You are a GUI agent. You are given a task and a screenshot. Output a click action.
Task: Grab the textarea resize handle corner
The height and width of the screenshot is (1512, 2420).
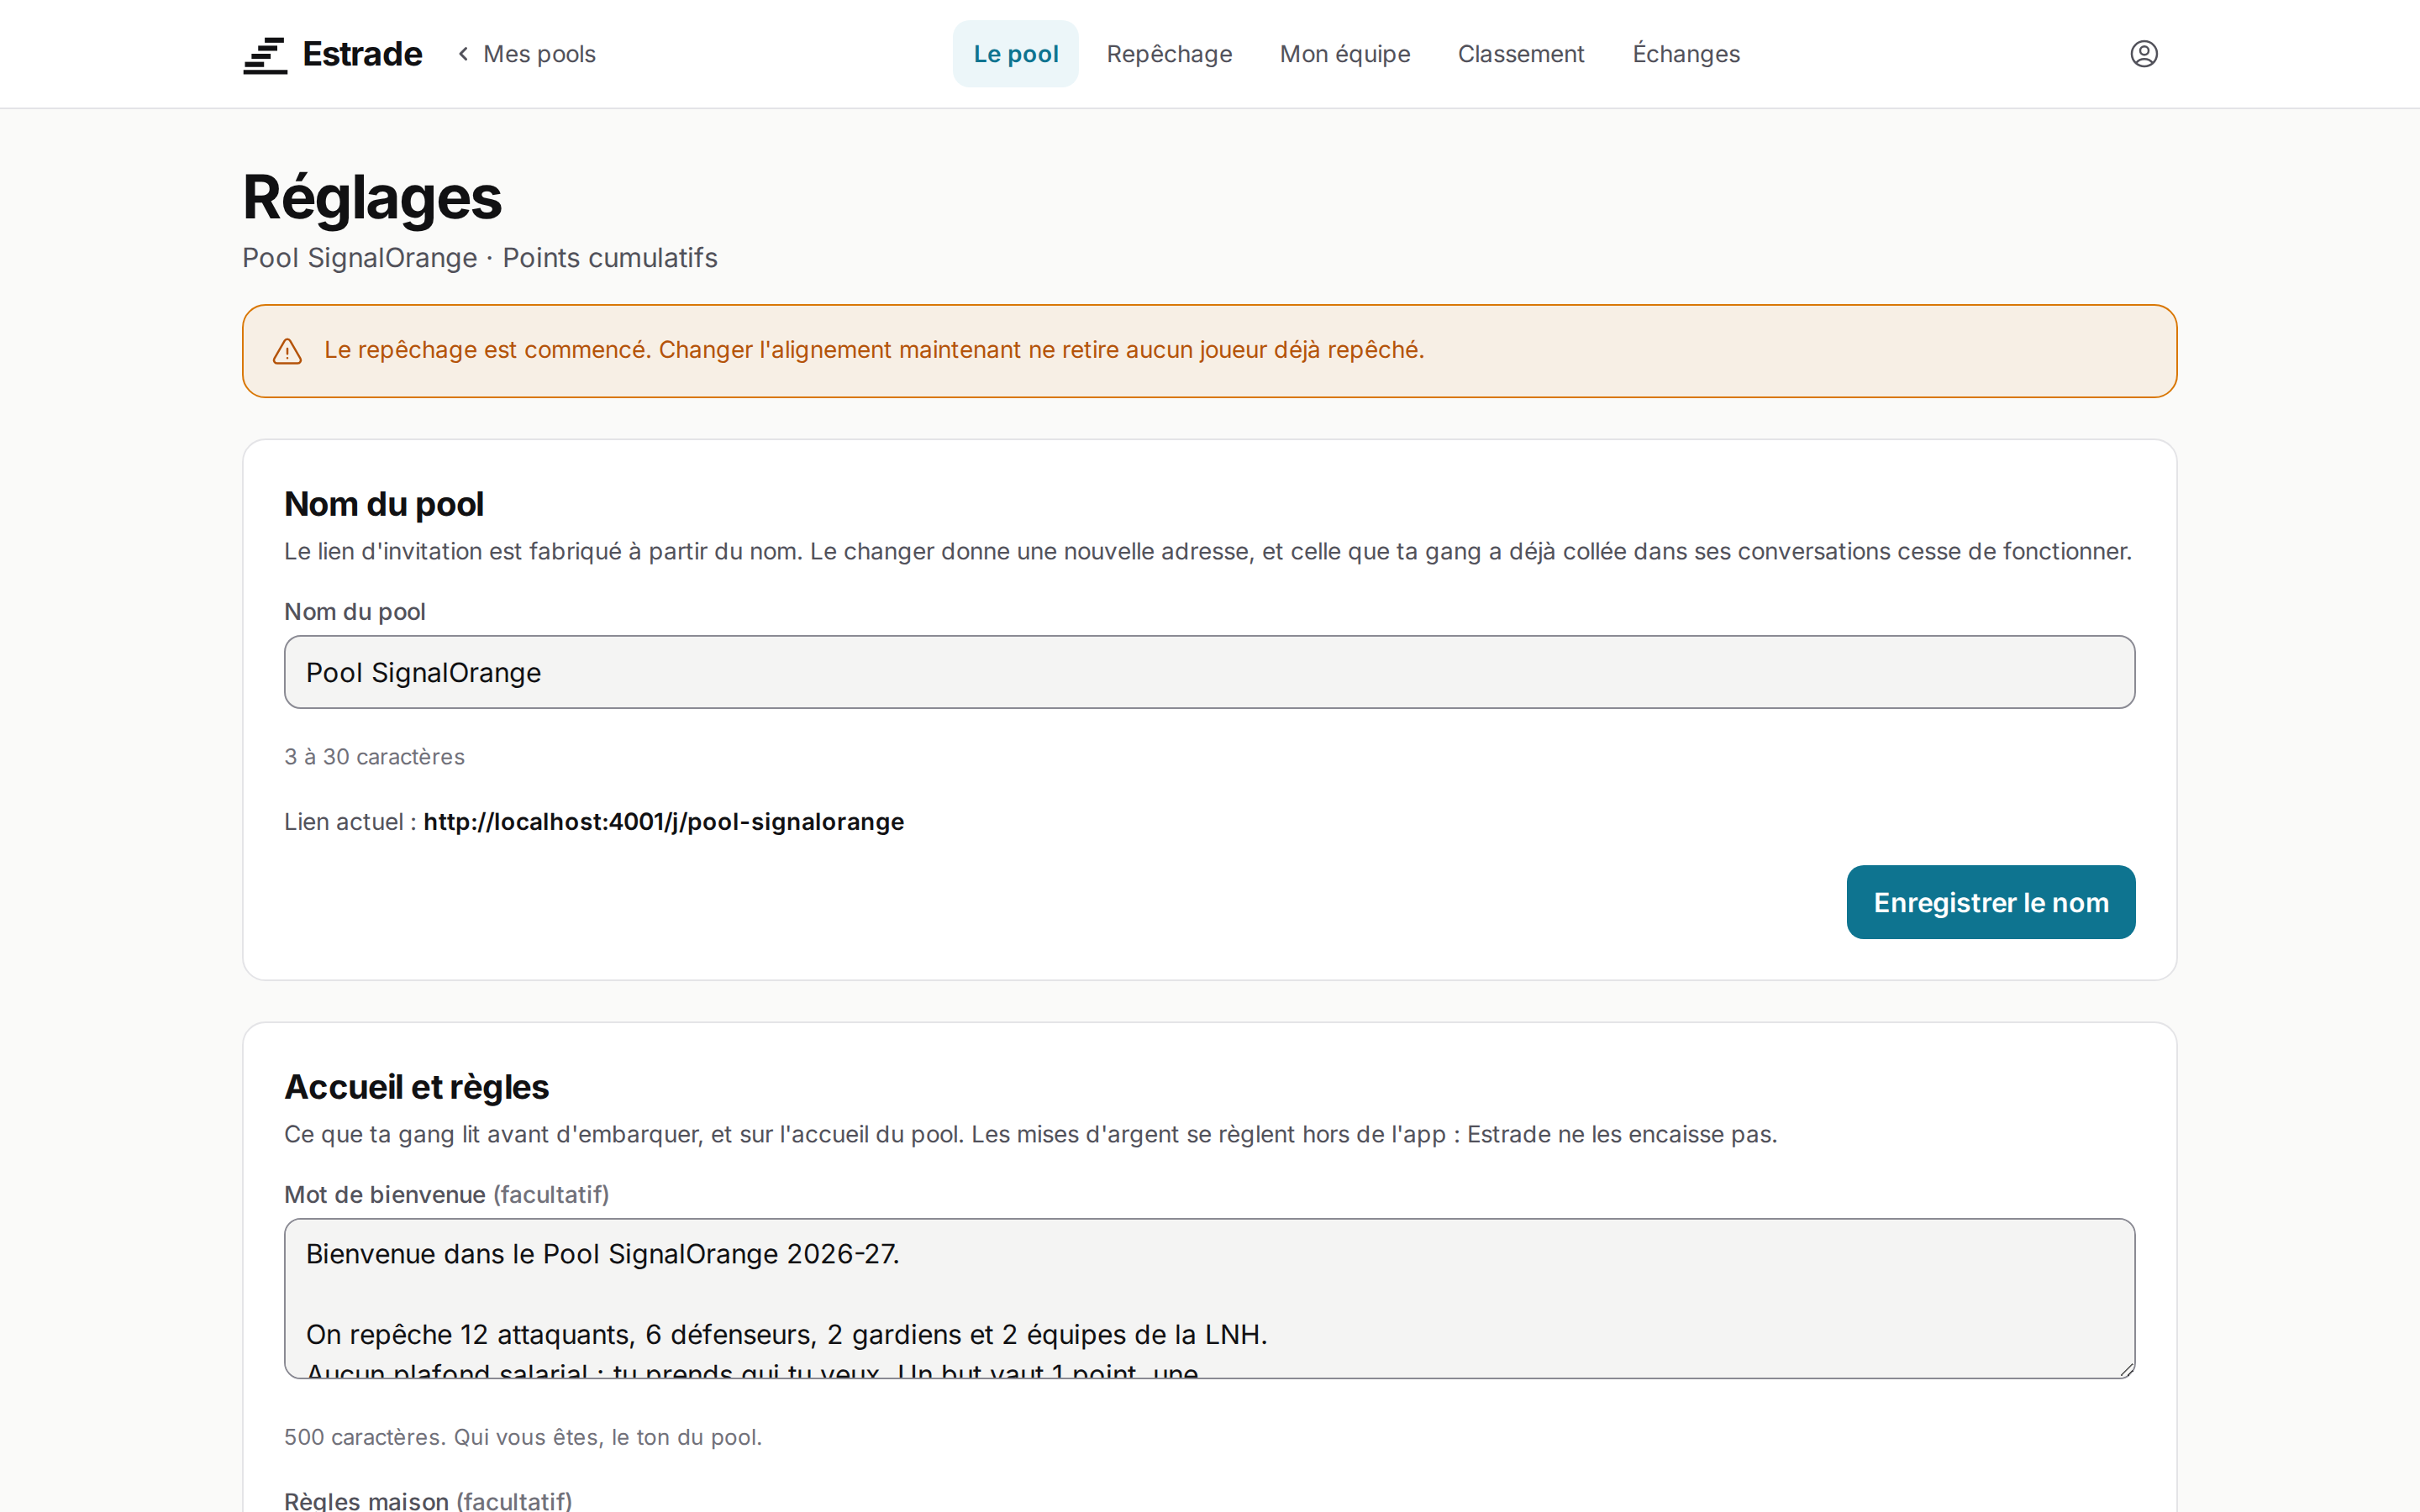pyautogui.click(x=2126, y=1369)
